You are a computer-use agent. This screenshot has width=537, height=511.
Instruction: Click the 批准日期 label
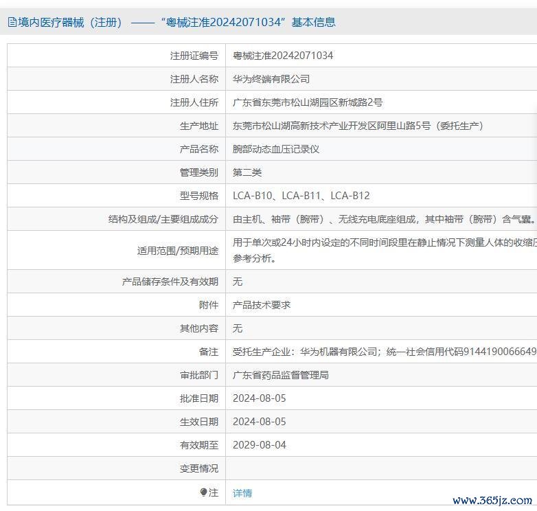tap(198, 398)
